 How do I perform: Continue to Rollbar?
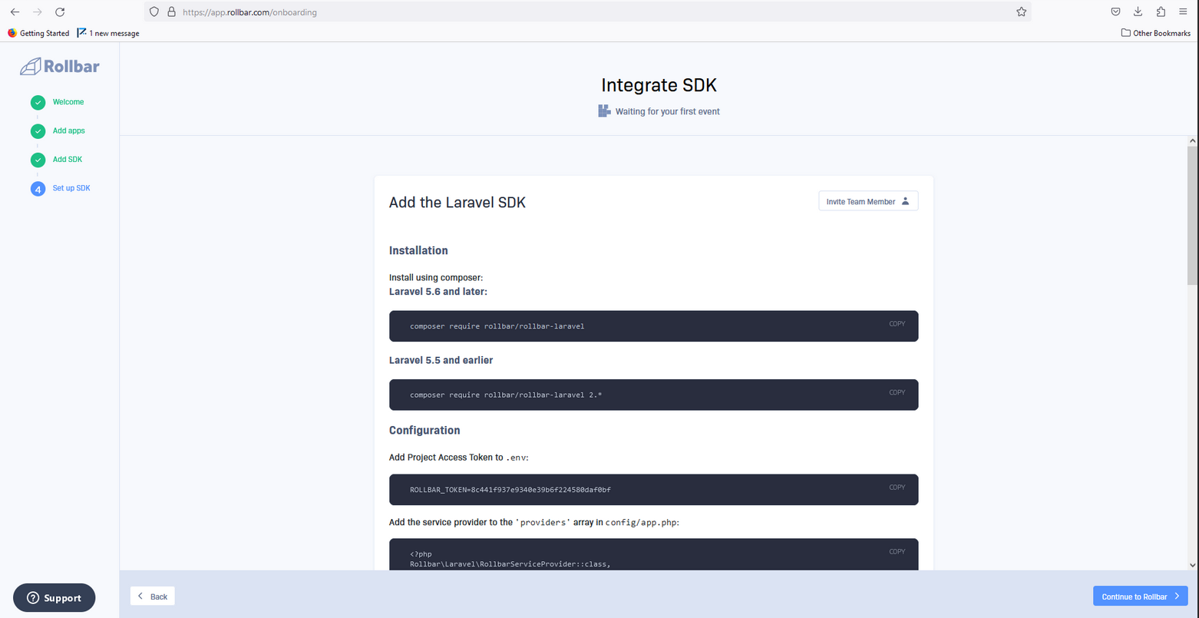(1140, 597)
